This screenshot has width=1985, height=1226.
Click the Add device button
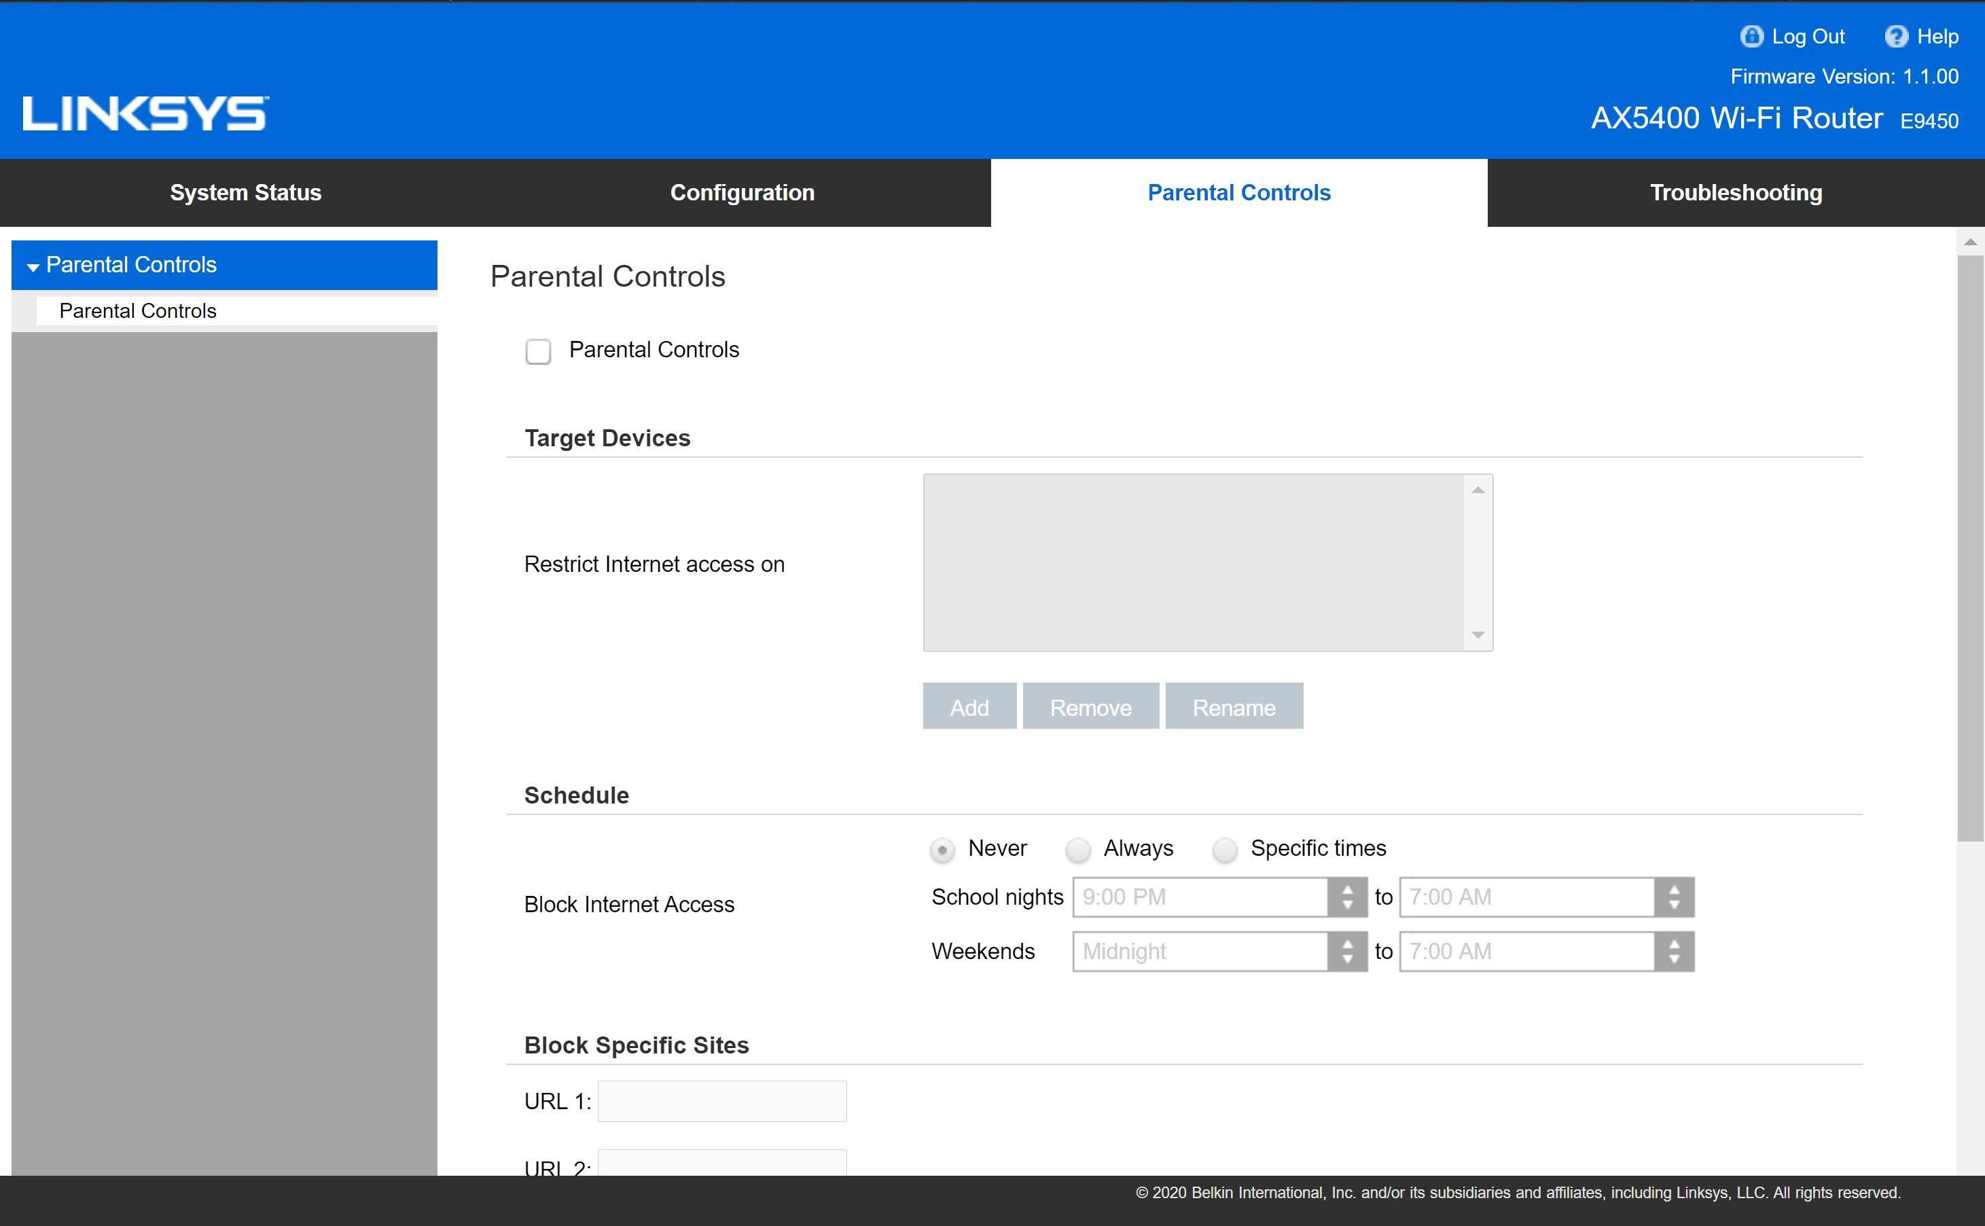[969, 707]
